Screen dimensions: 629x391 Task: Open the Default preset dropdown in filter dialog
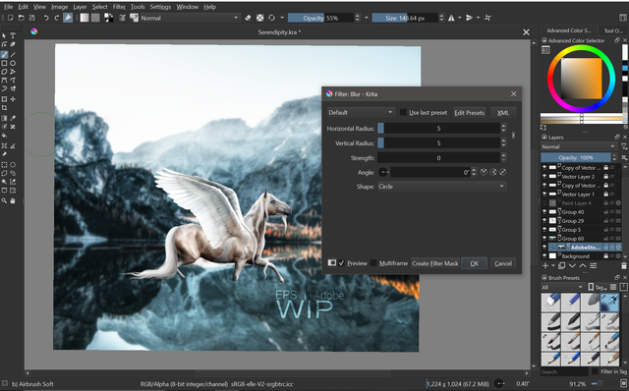point(361,113)
